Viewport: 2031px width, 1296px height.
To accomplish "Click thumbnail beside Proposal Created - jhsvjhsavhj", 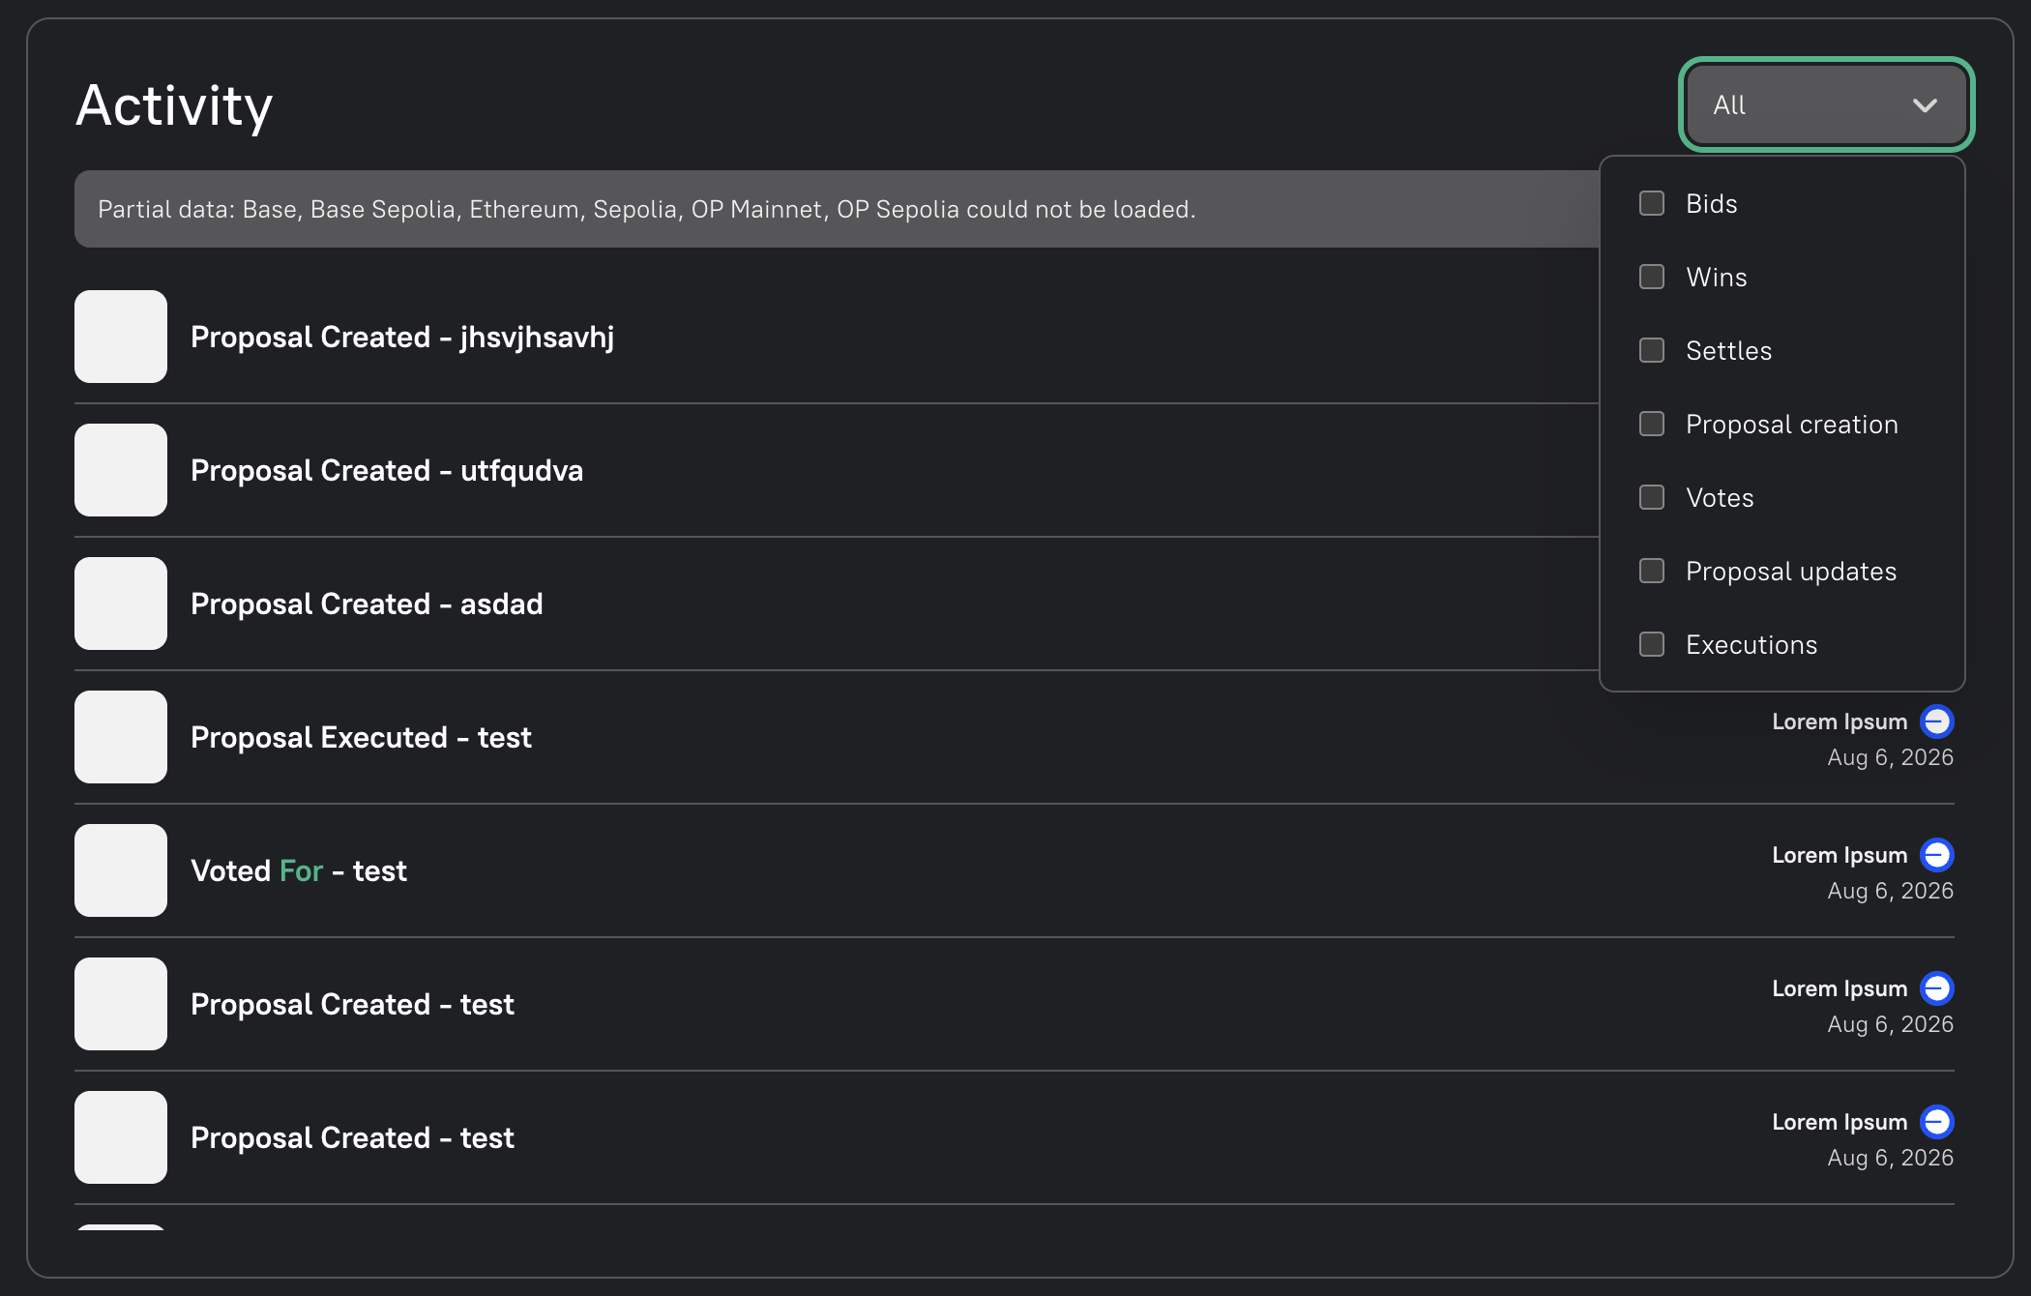I will 121,337.
